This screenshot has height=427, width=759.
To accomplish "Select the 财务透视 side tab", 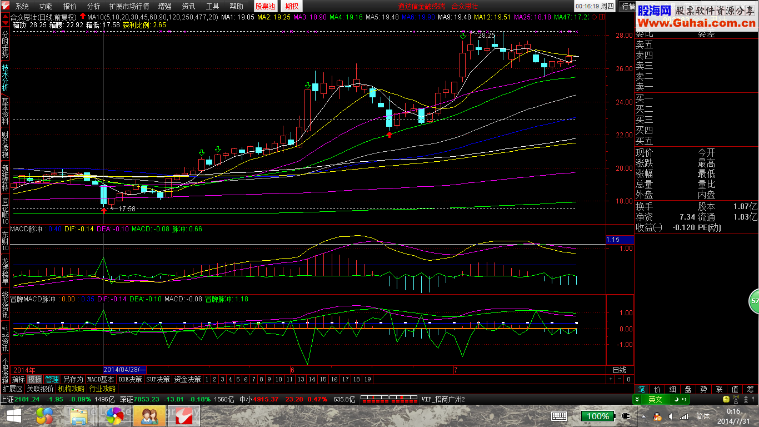I will click(5, 144).
